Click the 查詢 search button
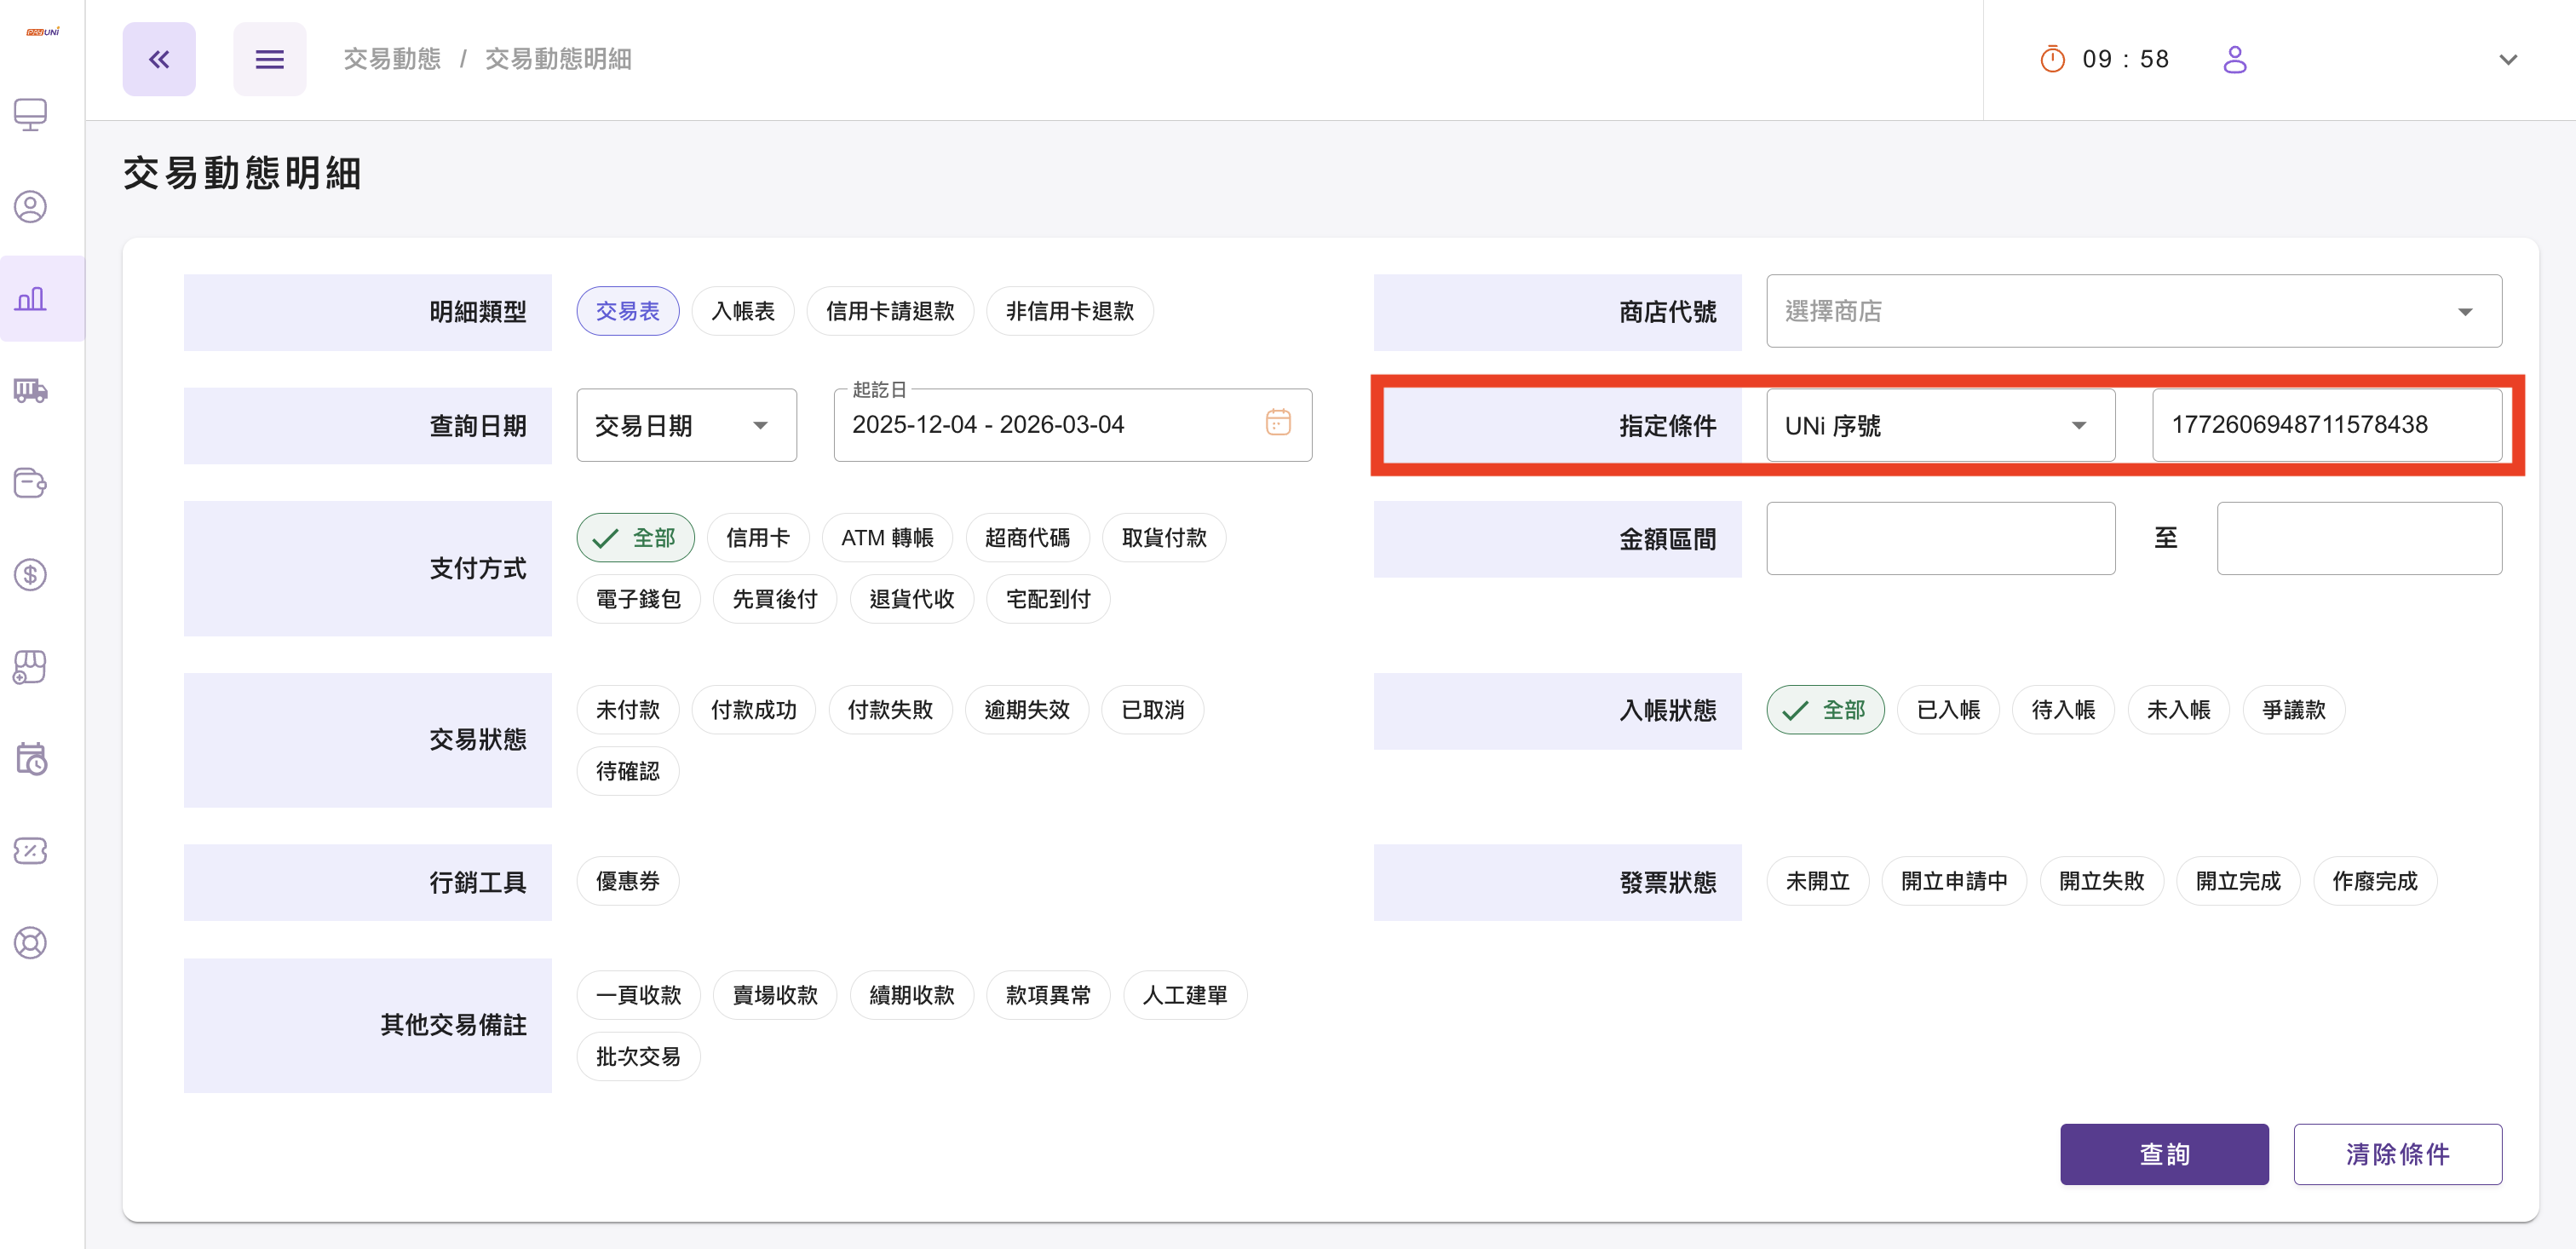The image size is (2576, 1249). [2164, 1154]
